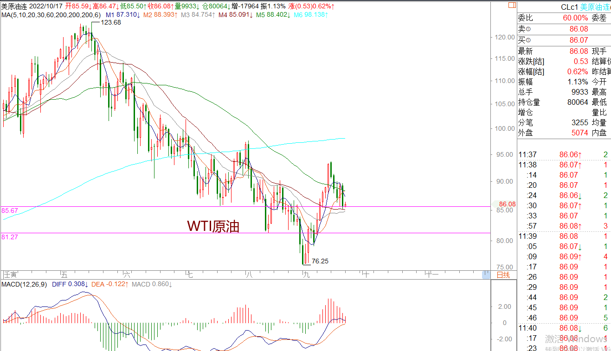Click the 振幅 value 1.13%
611x351 pixels.
pyautogui.click(x=578, y=82)
